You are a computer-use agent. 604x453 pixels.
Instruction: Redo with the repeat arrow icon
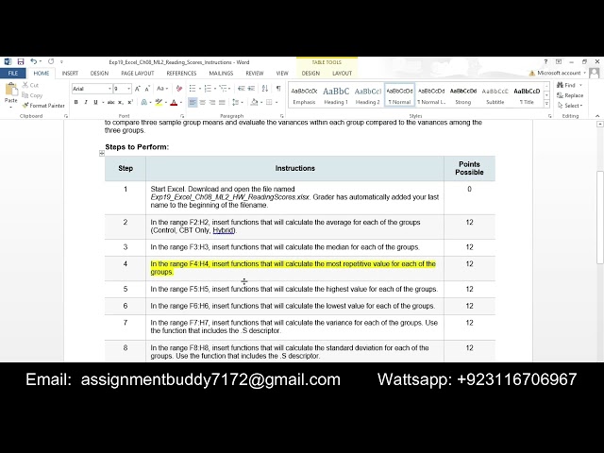[x=51, y=61]
